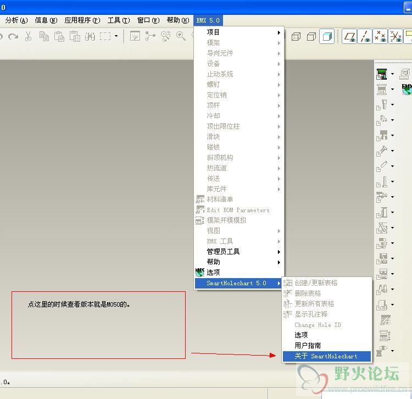This screenshot has height=399, width=412.
Task: Click the EMX globe options icon
Action: pos(407,90)
